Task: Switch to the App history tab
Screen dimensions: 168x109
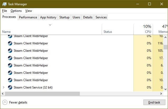Action: [x=48, y=17]
